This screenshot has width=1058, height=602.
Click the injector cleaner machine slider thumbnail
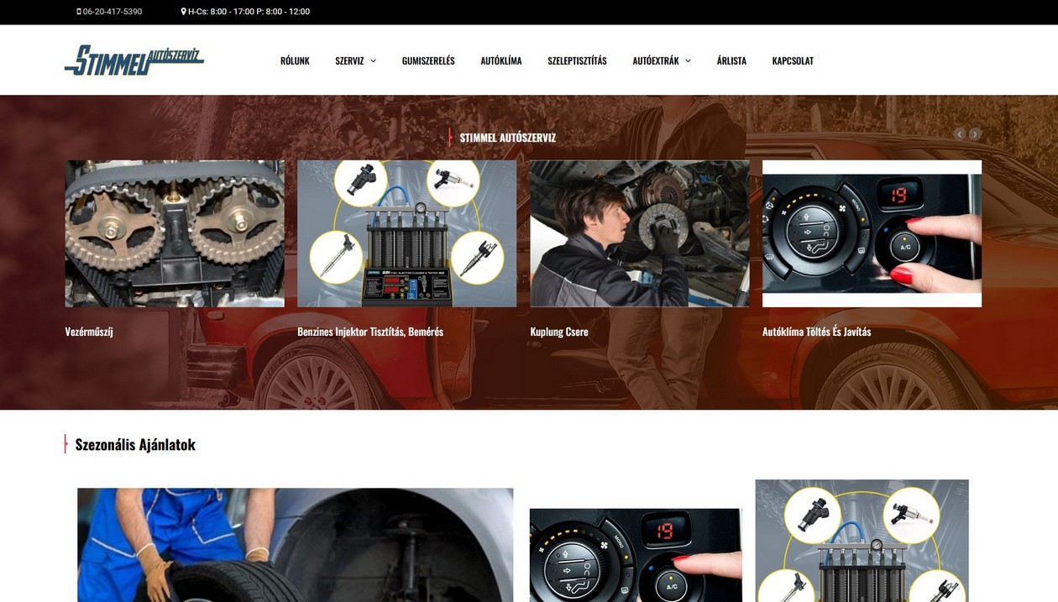[x=407, y=233]
